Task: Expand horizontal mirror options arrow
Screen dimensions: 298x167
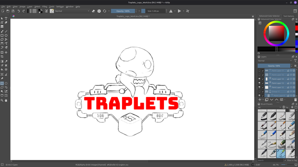Action: point(175,11)
